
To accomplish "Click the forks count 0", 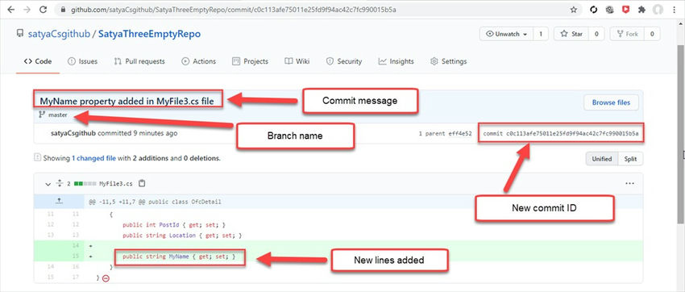I will tap(652, 34).
